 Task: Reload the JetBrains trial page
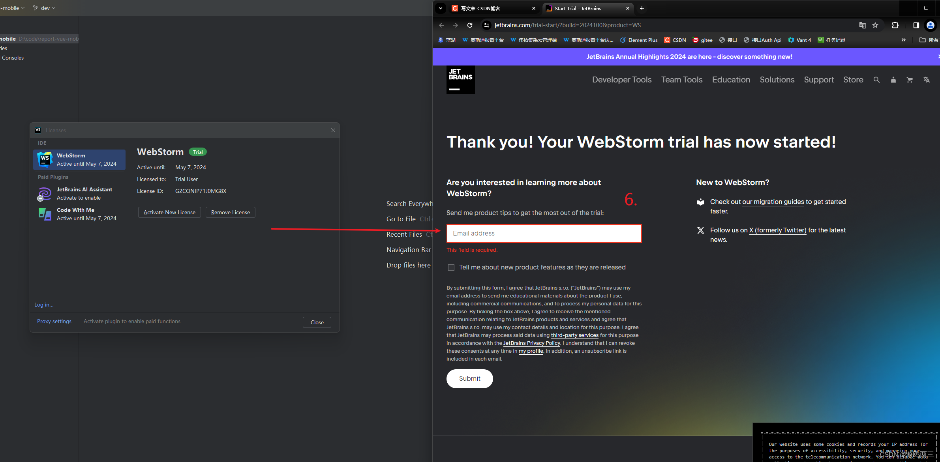coord(470,25)
